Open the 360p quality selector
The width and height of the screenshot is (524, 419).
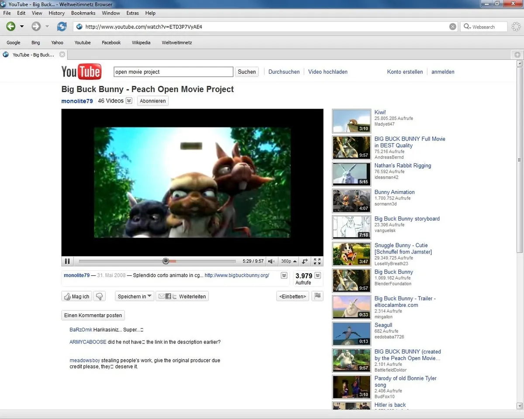pos(288,261)
